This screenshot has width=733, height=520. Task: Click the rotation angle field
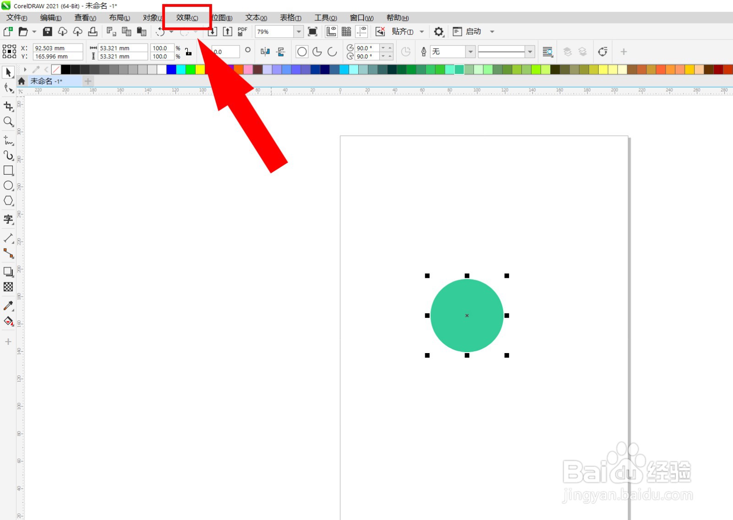click(x=226, y=52)
